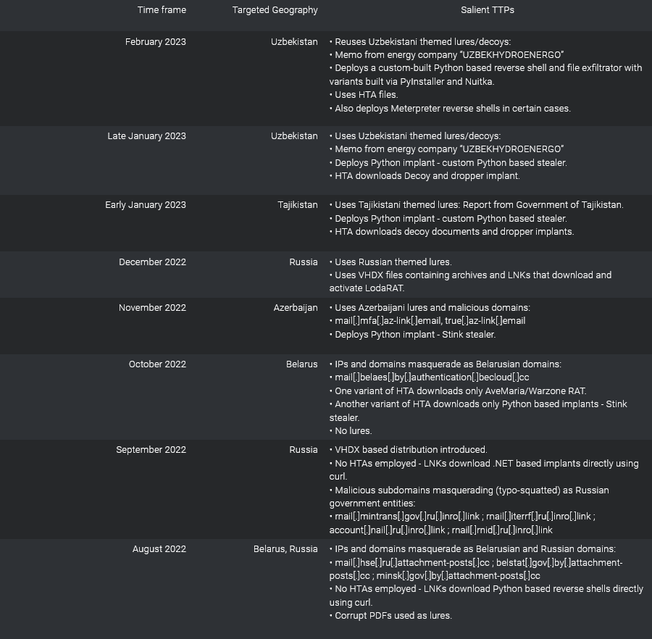Click the 'mail[.]hse[.]ru[.]attachment-posts[.]cc' line
This screenshot has width=652, height=639.
(476, 569)
